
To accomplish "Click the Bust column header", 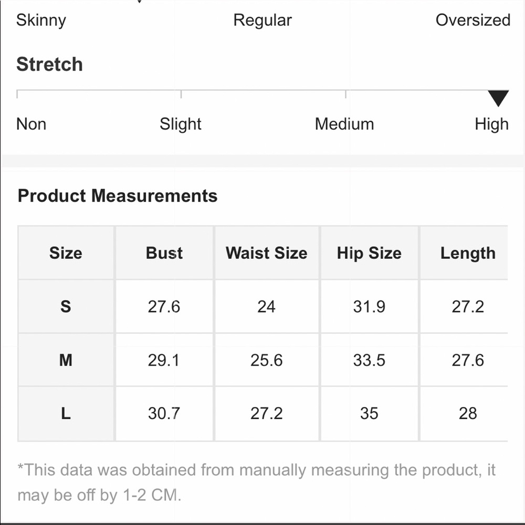I will pos(164,253).
